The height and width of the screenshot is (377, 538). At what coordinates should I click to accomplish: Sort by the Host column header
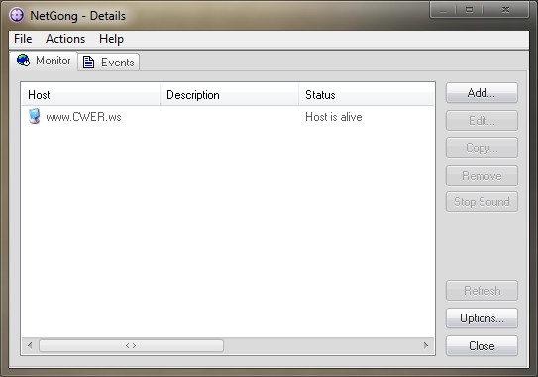(91, 95)
